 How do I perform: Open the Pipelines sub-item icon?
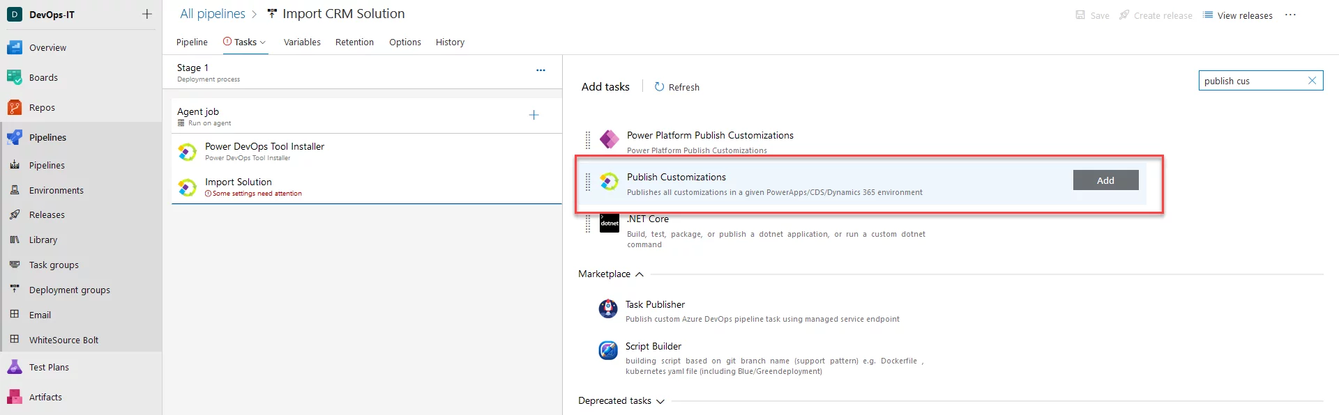point(15,166)
